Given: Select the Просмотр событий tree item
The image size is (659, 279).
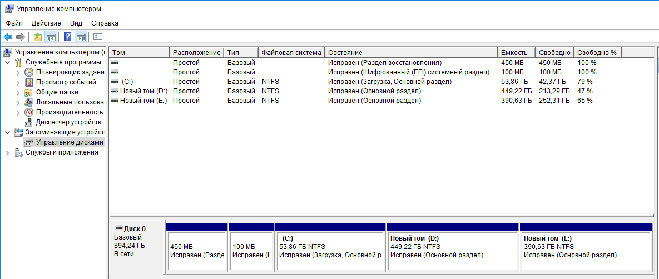Looking at the screenshot, I should [x=66, y=82].
